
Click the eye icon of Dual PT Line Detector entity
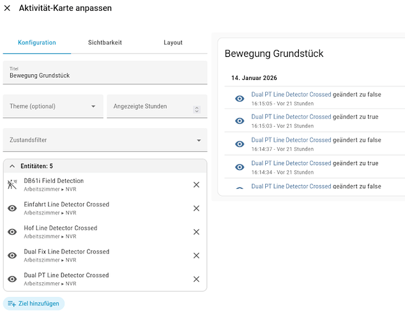pos(12,279)
